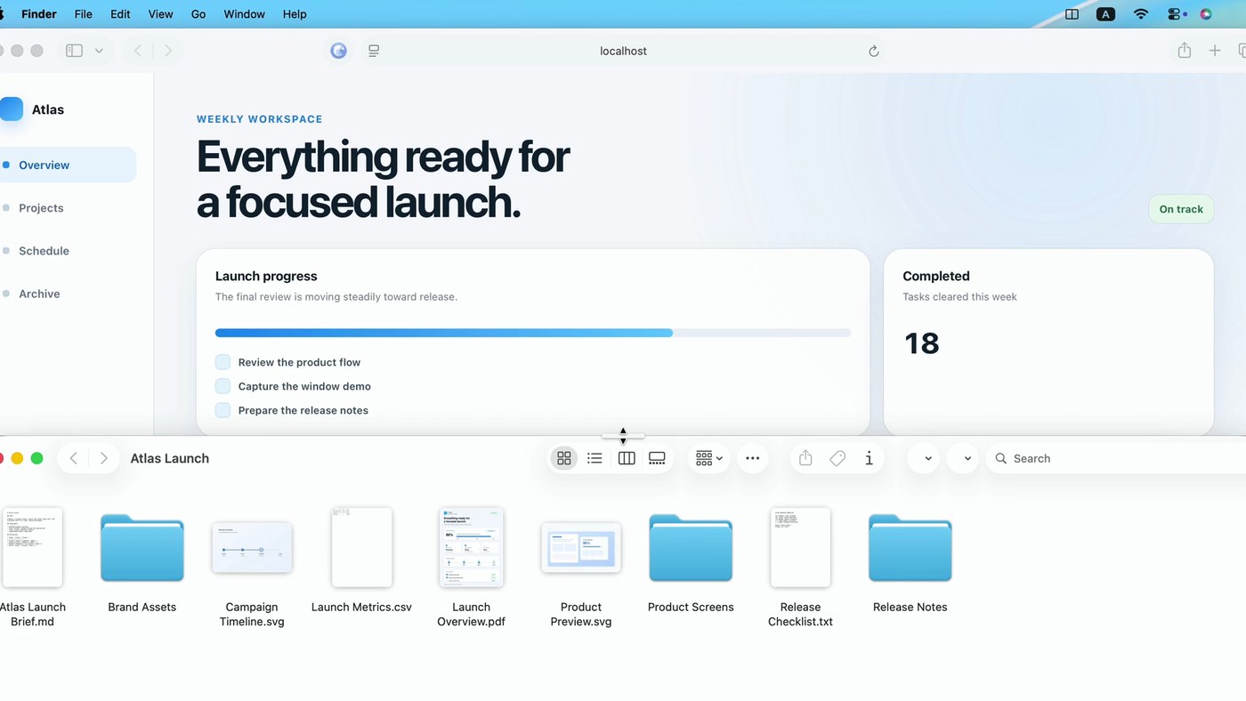
Task: Show info with the Get Info icon
Action: click(869, 458)
